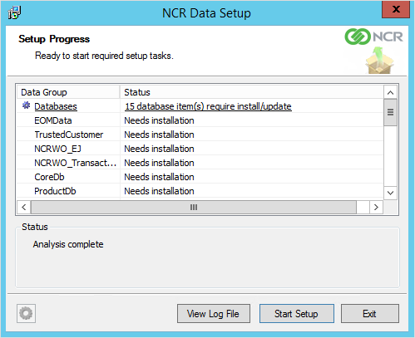This screenshot has height=338, width=415.
Task: Click the installer icon in title bar
Action: pos(14,12)
